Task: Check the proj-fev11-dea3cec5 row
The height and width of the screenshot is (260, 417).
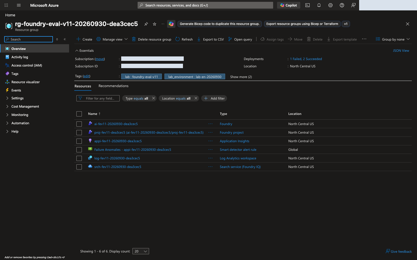Action: 79,133
